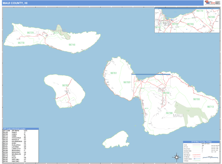The width and height of the screenshot is (222, 164).
Task: Select the 96708 HAIKU J1 index row
Action: pyautogui.click(x=15, y=132)
